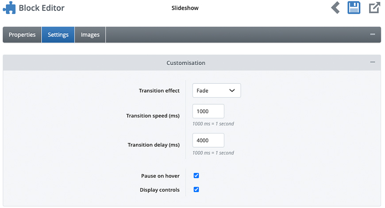385x208 pixels.
Task: Click the Customisation panel header title
Action: [x=186, y=63]
